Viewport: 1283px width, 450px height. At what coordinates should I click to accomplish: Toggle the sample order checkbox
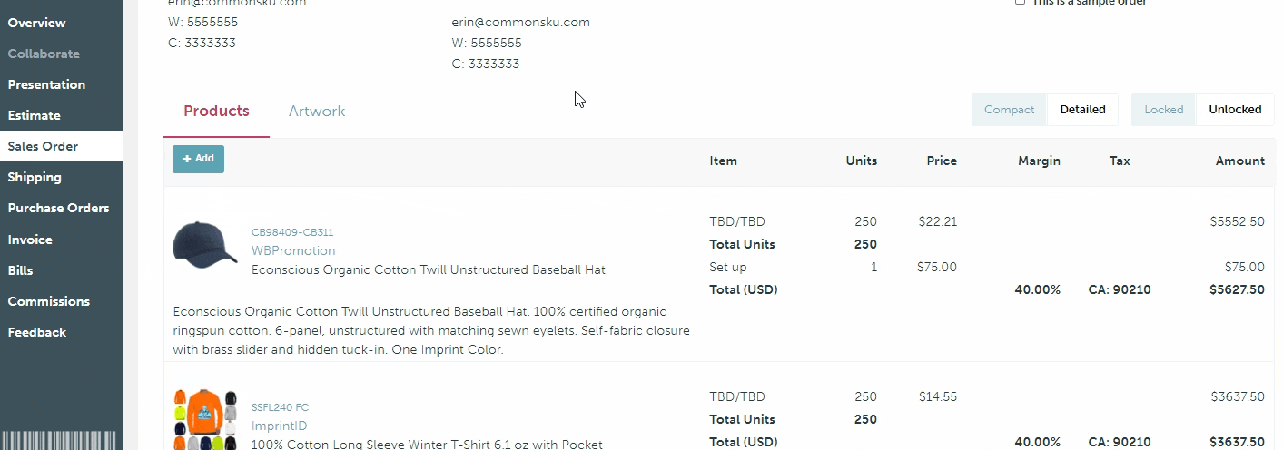pyautogui.click(x=1020, y=2)
